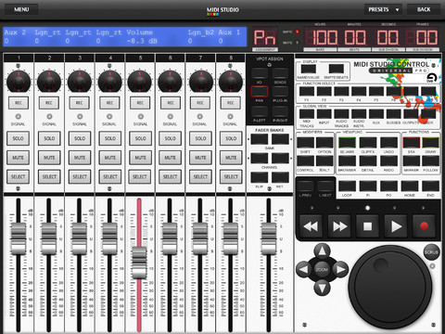This screenshot has height=334, width=445.
Task: Click the MARKER function button
Action: pos(412,161)
